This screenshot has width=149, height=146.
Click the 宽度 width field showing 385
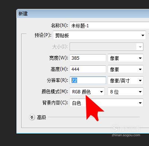(88, 58)
